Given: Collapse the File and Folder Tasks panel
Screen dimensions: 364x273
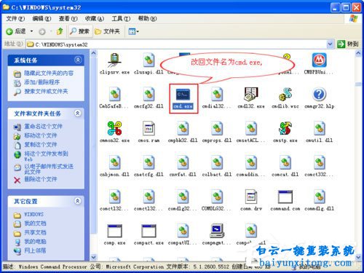Looking at the screenshot, I should 78,113.
